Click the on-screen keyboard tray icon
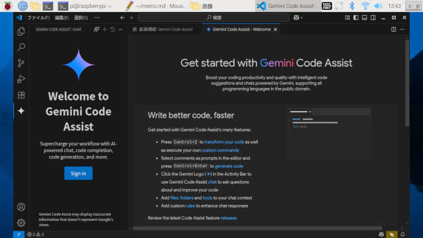This screenshot has width=423, height=238. (x=327, y=6)
